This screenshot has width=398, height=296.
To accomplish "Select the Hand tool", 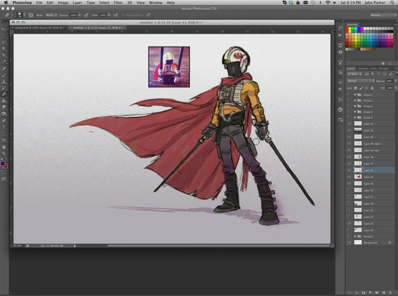I will click(x=4, y=147).
